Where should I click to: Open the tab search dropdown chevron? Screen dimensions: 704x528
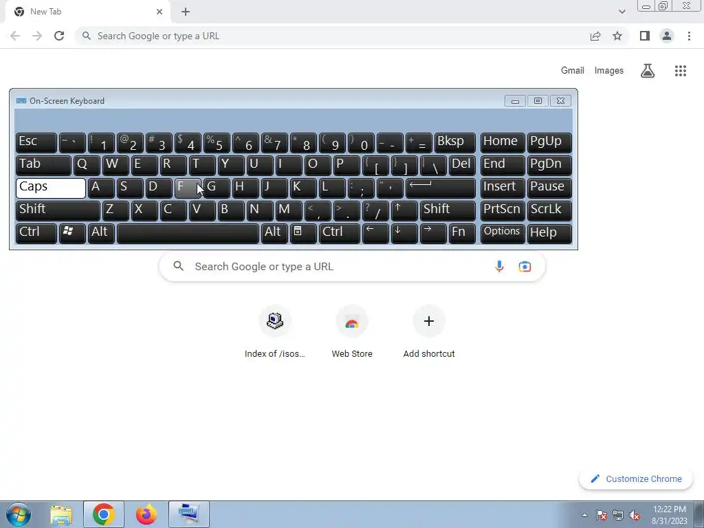tap(621, 12)
